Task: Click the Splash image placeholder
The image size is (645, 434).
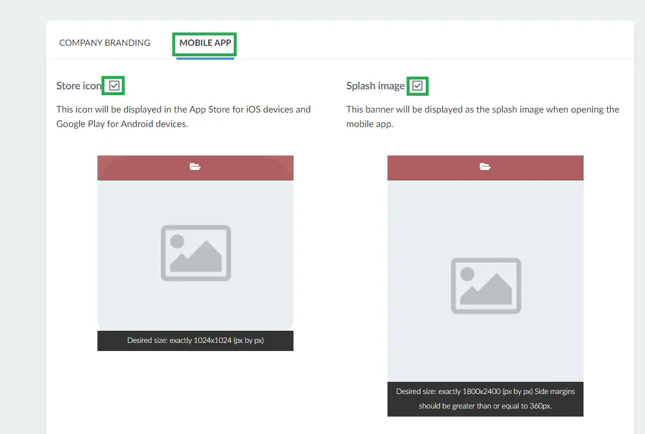Action: (486, 286)
